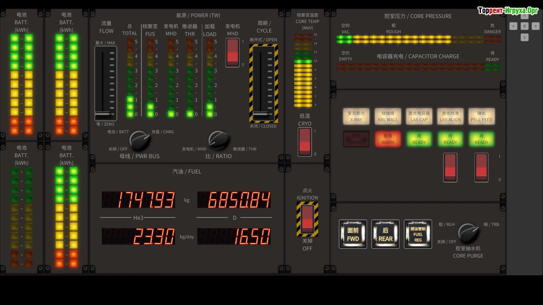Image resolution: width=543 pixels, height=305 pixels.
Task: Flip the red switch under PELL FEED
Action: coord(481,168)
